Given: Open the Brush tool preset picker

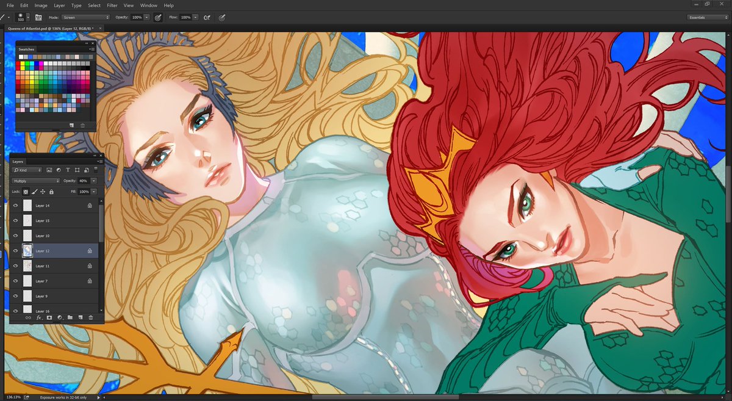Looking at the screenshot, I should coord(5,17).
